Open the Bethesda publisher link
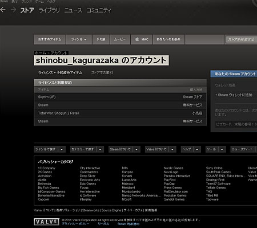The image size is (257, 228). [45, 184]
